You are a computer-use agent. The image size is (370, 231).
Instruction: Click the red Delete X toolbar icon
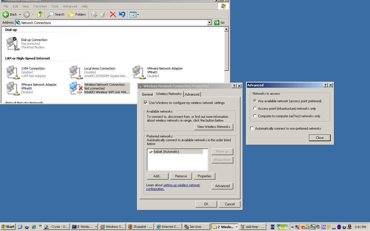coord(113,14)
